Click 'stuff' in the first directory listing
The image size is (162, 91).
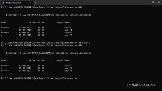(x=68, y=28)
